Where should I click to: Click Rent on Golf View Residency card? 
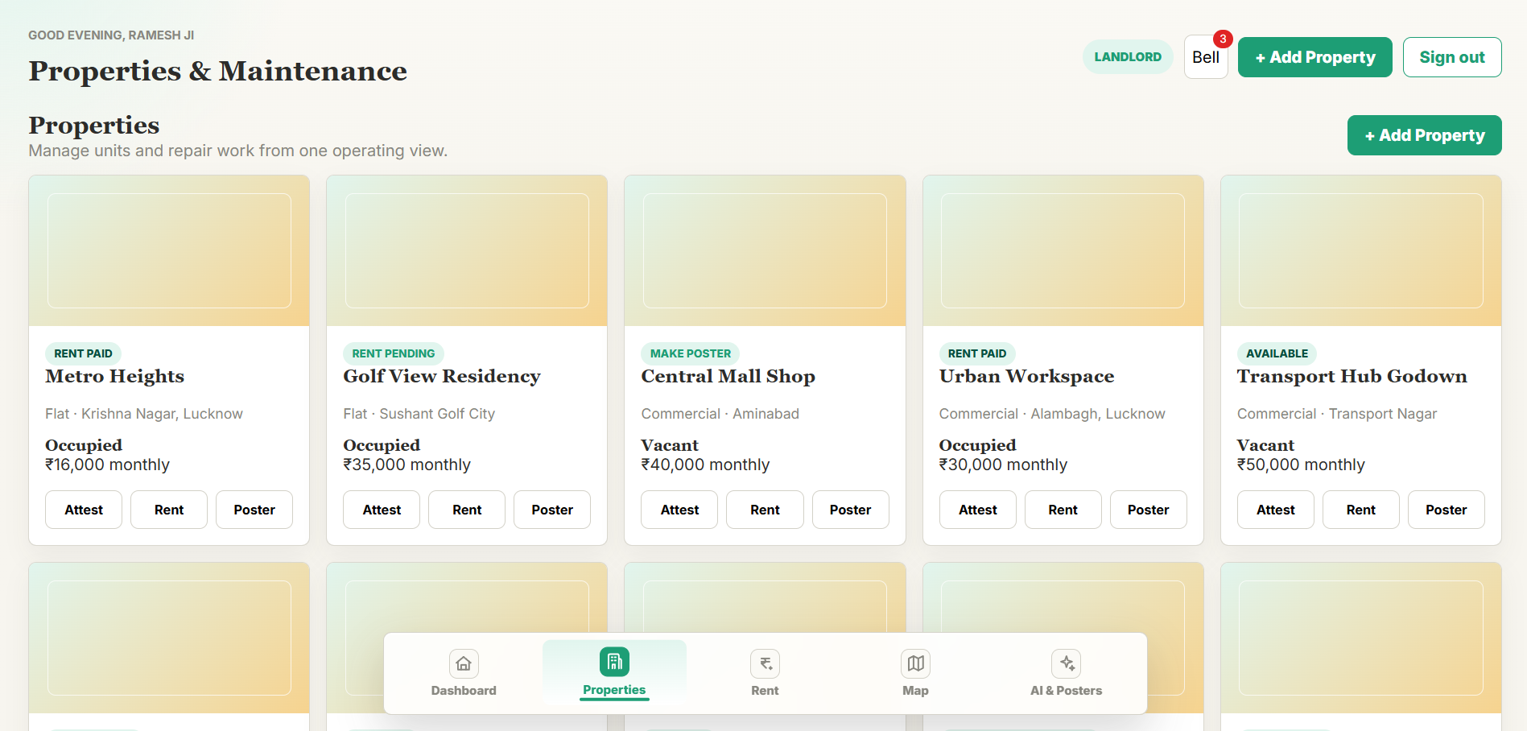coord(467,510)
